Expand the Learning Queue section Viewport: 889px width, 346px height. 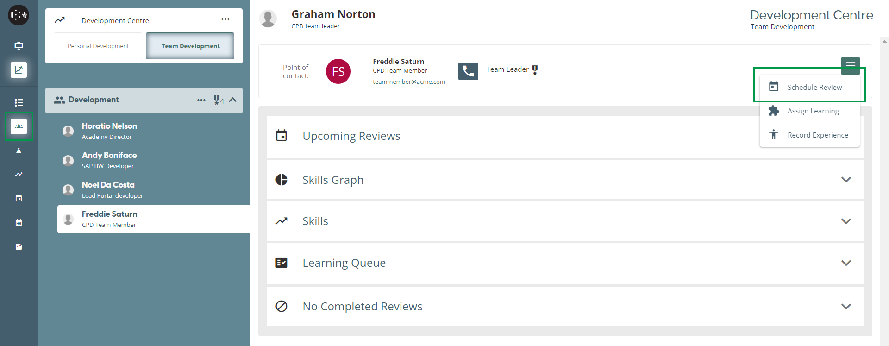(846, 263)
